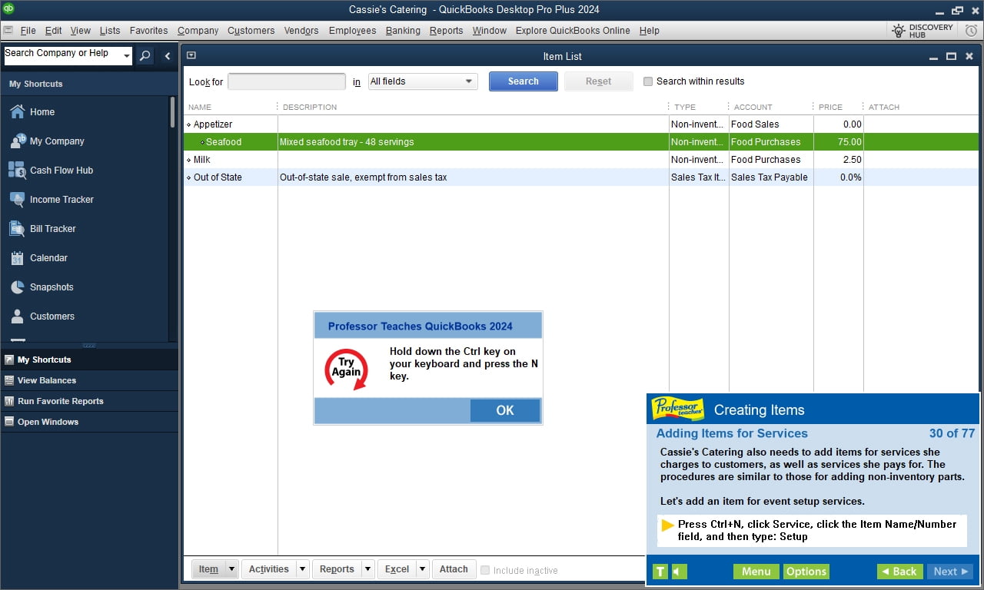The image size is (984, 590).
Task: Collapse the left icon bar arrow
Action: [168, 55]
